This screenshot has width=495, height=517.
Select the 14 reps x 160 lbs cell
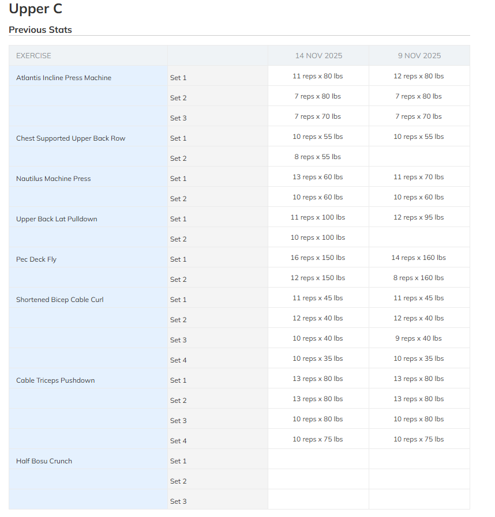418,258
